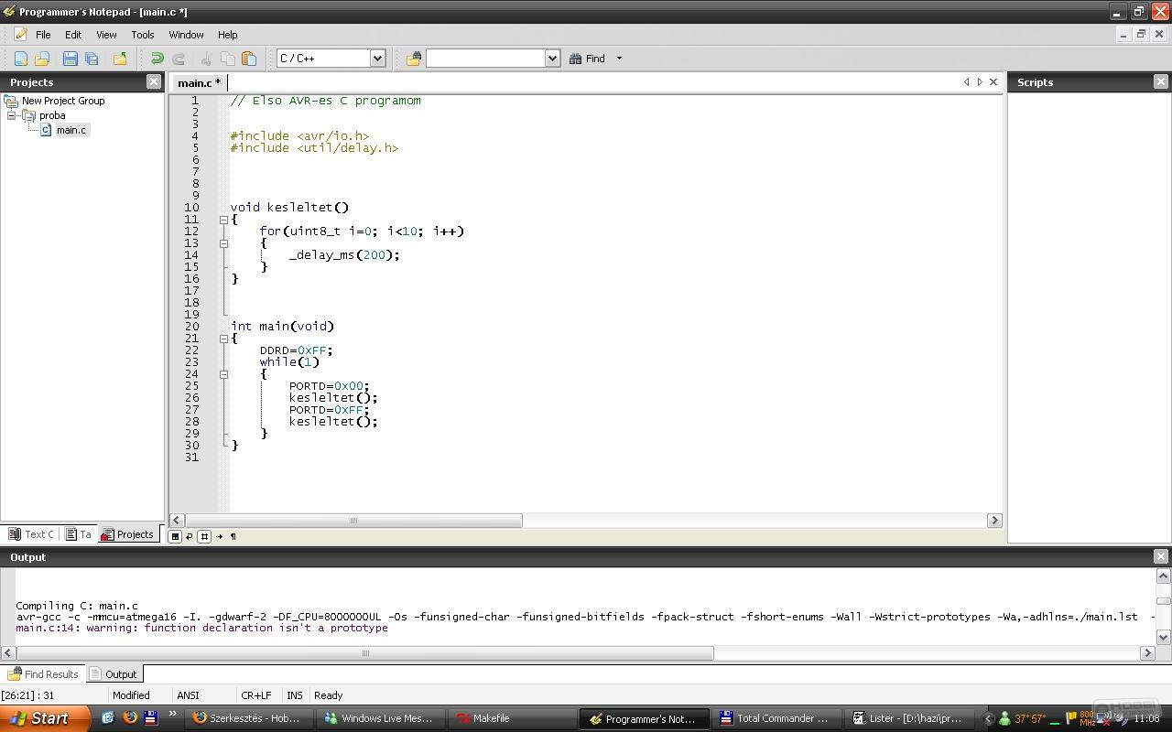Click the Cut scissors icon
1172x732 pixels.
207,59
